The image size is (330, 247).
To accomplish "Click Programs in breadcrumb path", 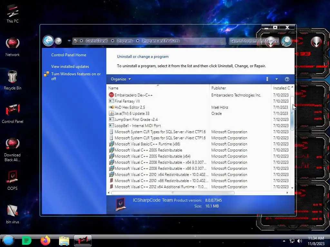I will pos(125,41).
